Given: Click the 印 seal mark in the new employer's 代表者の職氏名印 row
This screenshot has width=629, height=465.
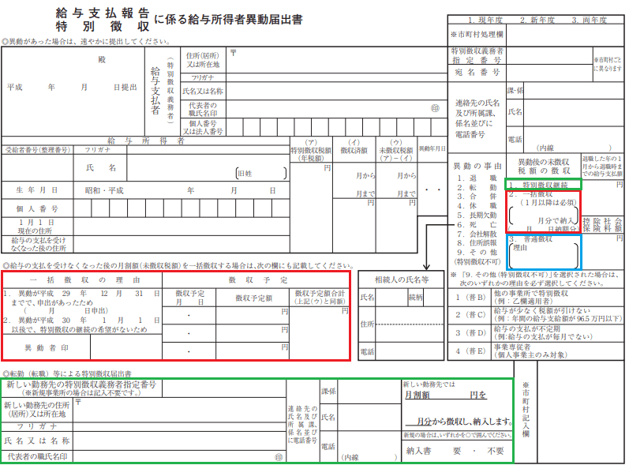Looking at the screenshot, I should (279, 457).
